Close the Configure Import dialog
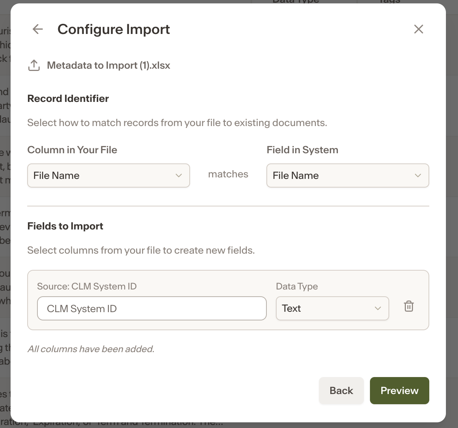The height and width of the screenshot is (428, 458). pyautogui.click(x=418, y=29)
